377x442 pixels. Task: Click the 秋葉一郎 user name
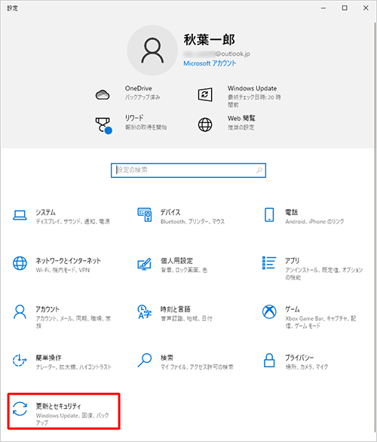point(209,39)
